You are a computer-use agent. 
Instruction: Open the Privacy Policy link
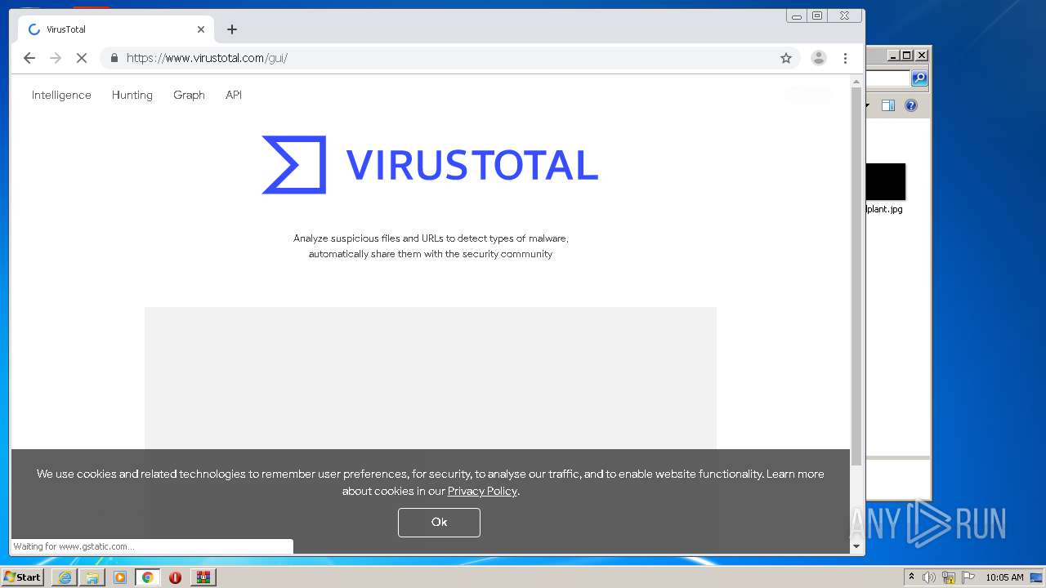tap(482, 491)
